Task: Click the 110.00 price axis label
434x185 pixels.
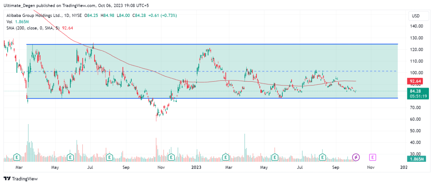Action: point(416,61)
